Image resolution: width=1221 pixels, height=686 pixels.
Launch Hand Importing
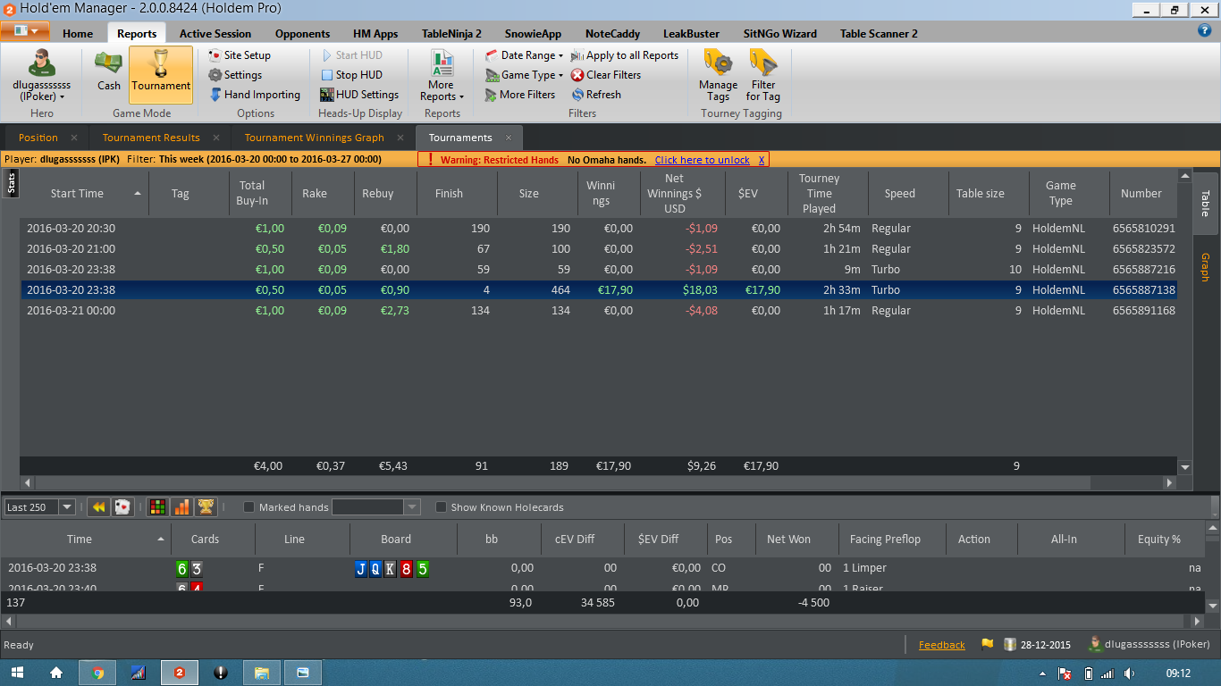click(x=255, y=95)
